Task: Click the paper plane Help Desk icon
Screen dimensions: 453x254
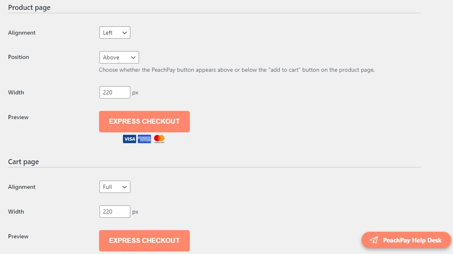Action: click(x=374, y=240)
